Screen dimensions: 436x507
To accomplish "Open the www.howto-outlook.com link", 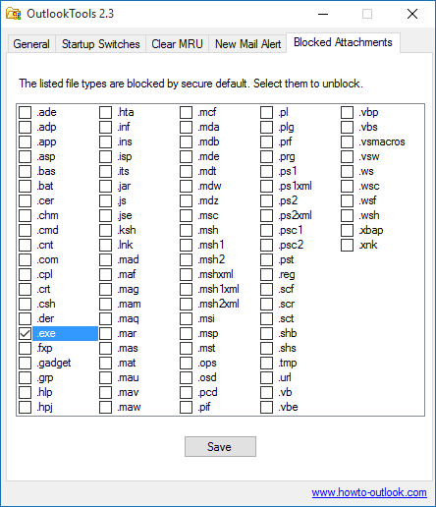I will coord(369,492).
